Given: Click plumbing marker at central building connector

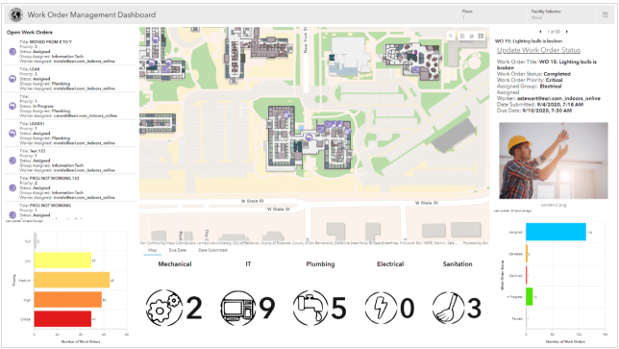Looking at the screenshot, I should (x=309, y=137).
